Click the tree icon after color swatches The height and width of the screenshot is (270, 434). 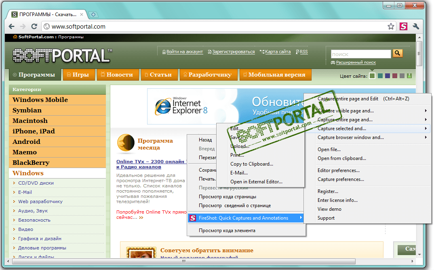[409, 76]
